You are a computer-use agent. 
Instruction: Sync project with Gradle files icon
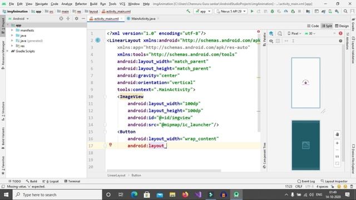pos(323,11)
